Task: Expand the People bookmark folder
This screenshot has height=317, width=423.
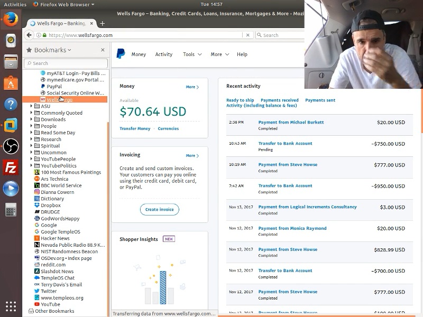Action: (31, 126)
